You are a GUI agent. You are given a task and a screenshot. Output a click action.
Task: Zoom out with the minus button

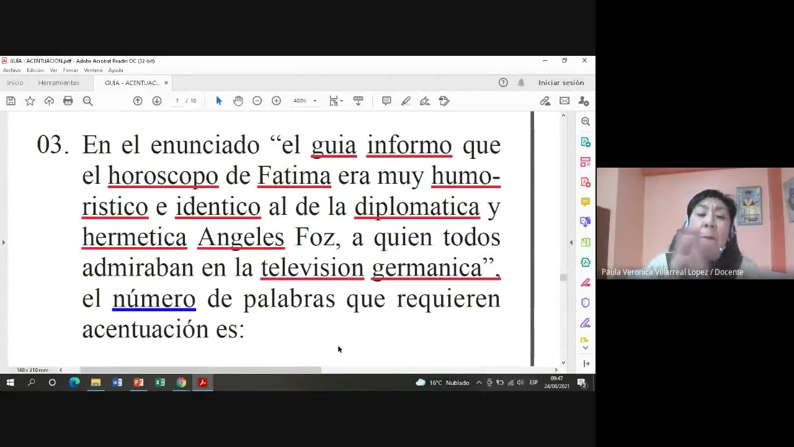point(257,101)
